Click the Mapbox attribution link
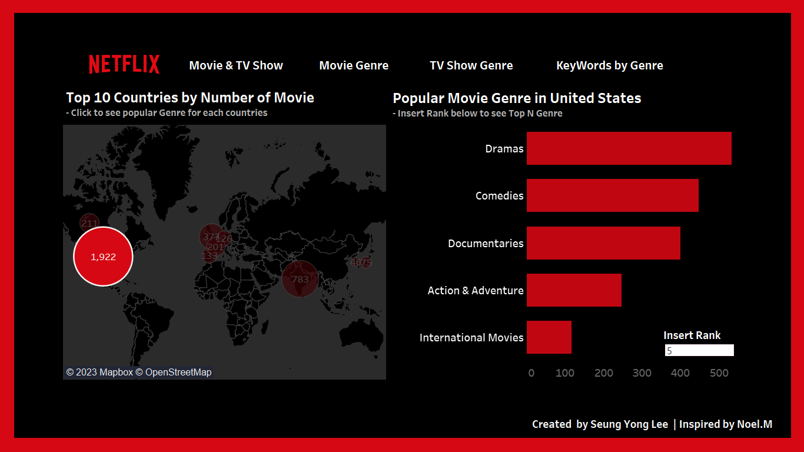This screenshot has height=452, width=804. click(99, 372)
